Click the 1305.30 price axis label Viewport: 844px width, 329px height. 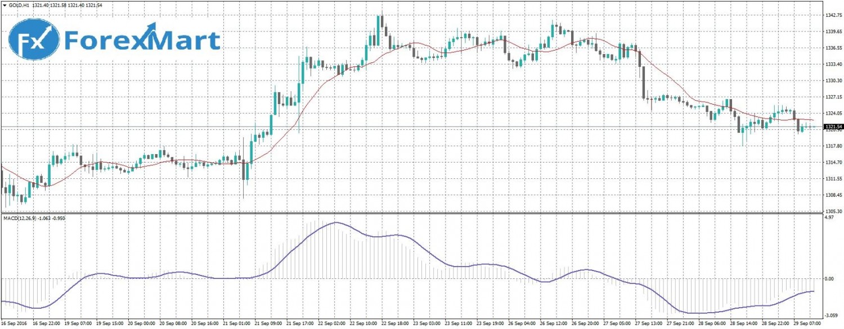tap(833, 211)
